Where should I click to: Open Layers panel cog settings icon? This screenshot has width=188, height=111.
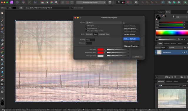(185, 48)
